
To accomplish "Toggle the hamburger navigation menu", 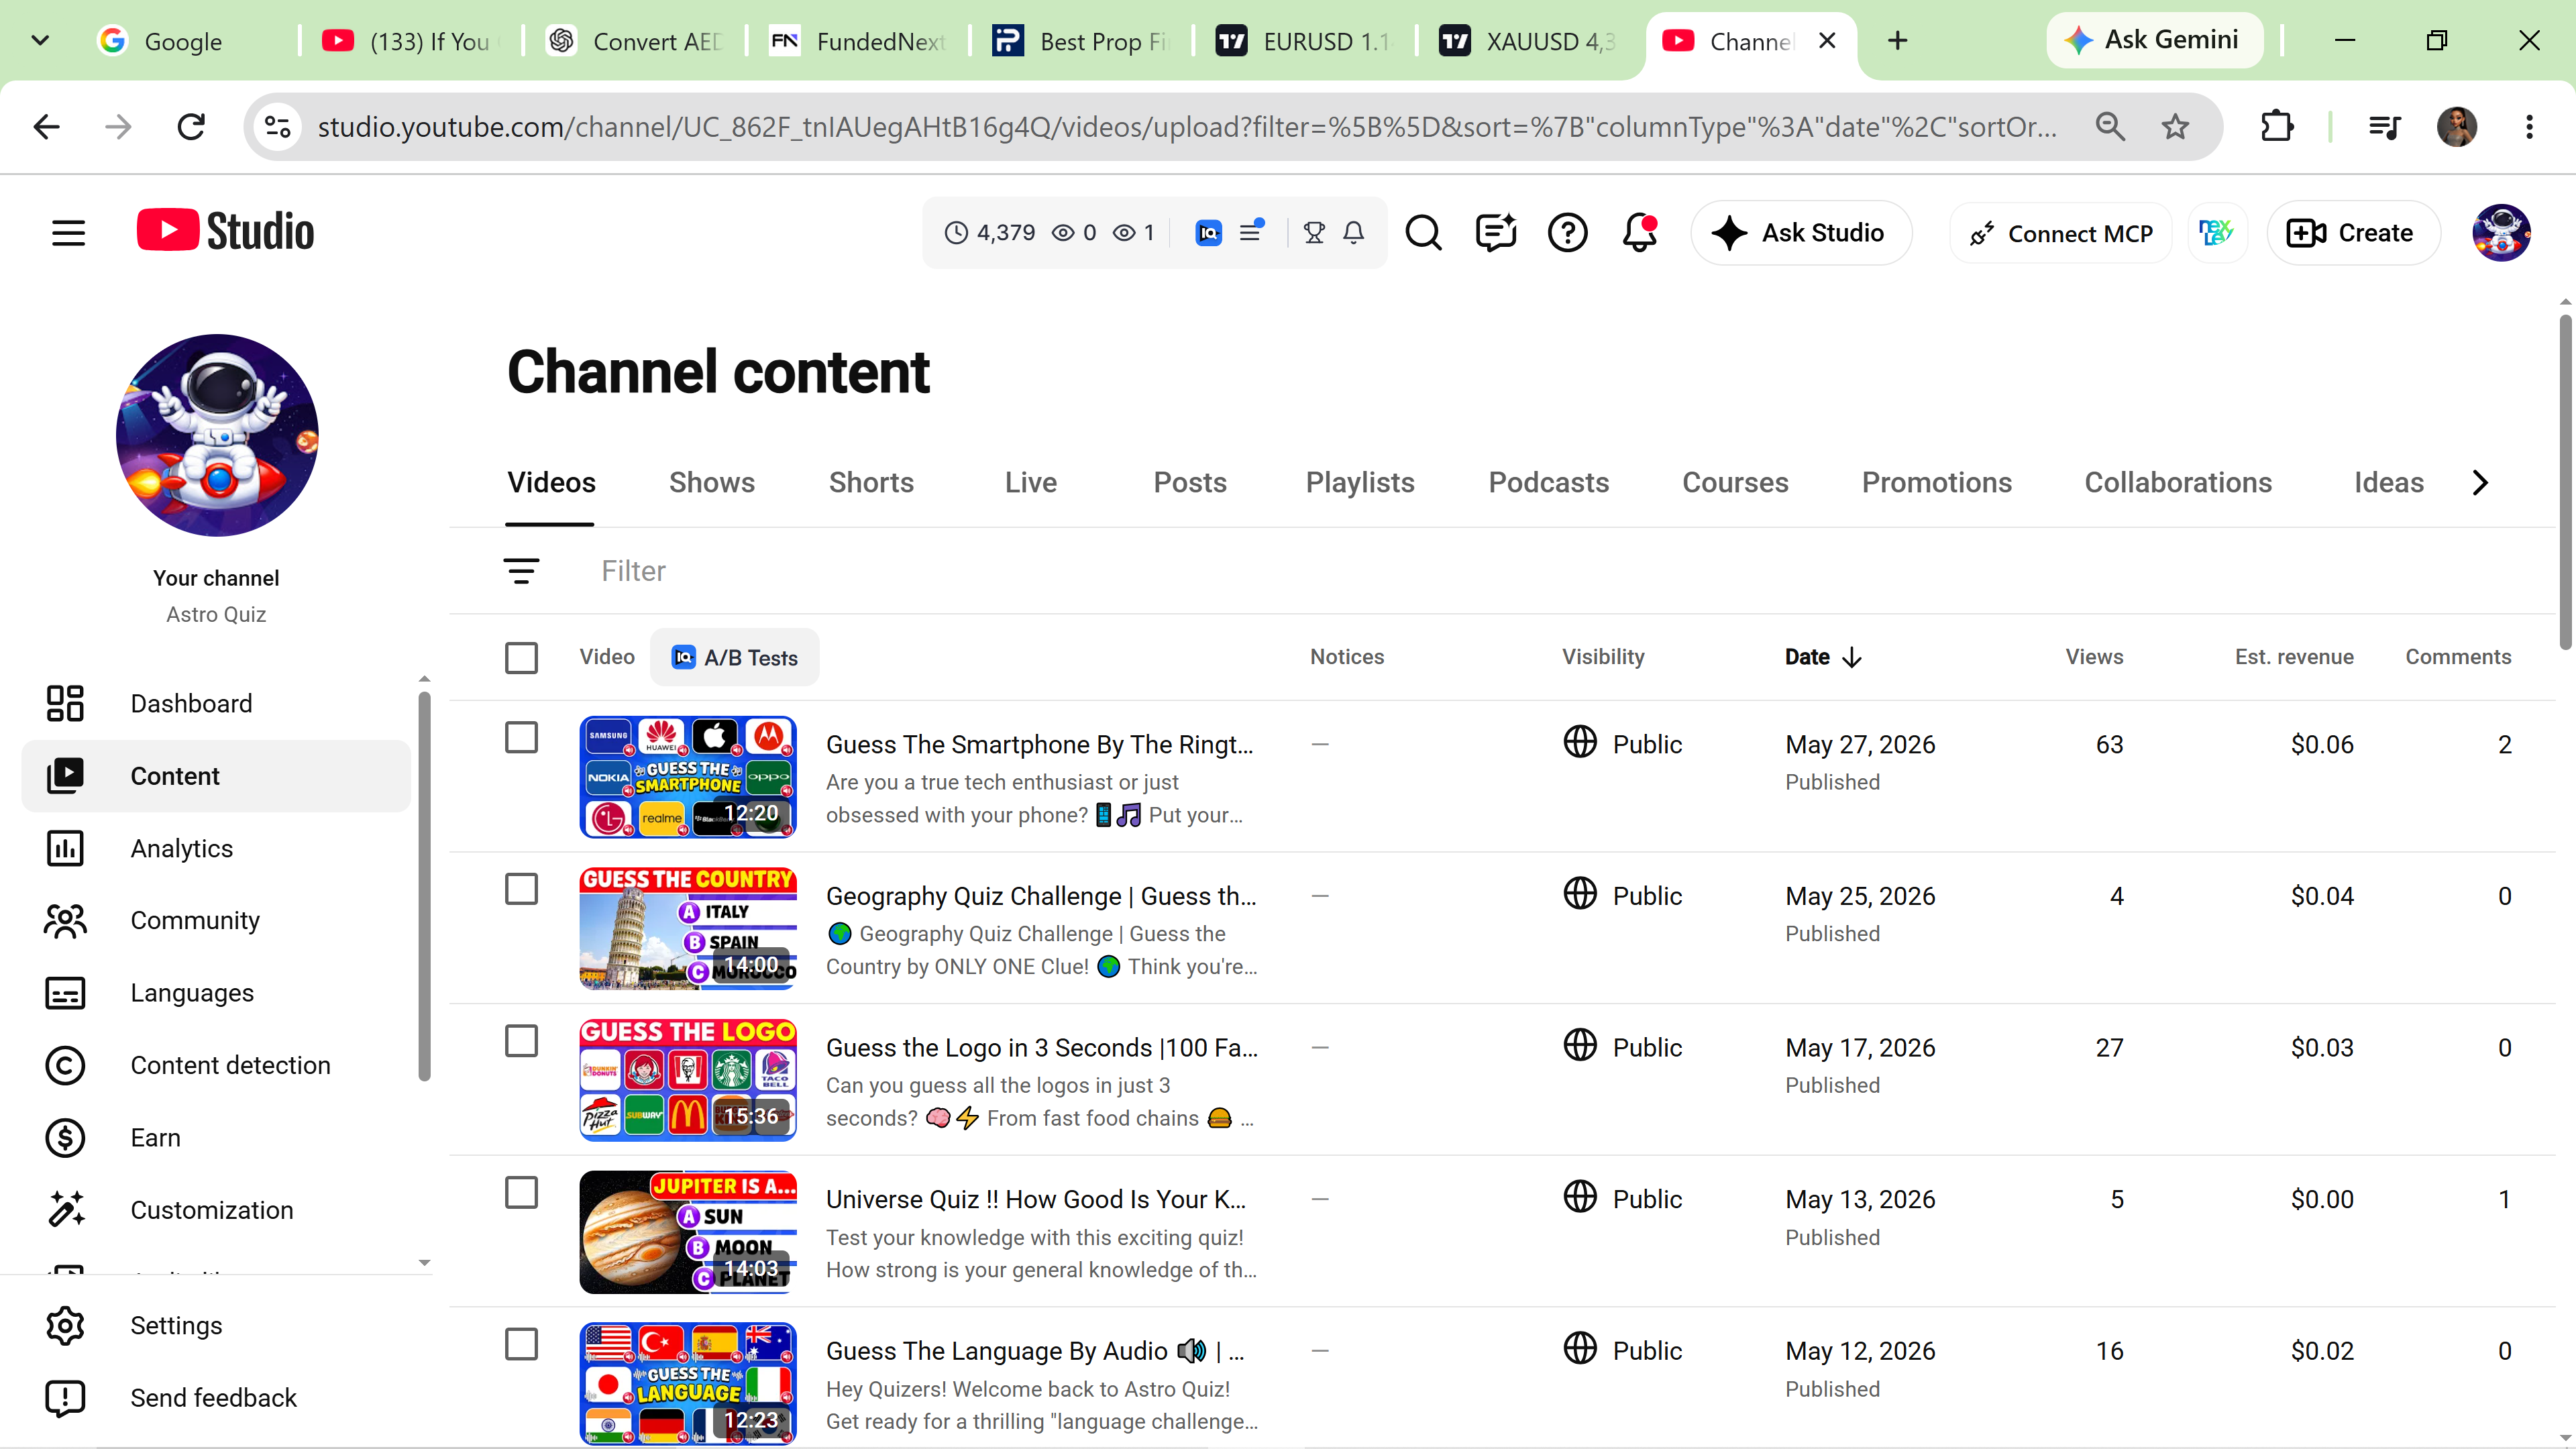I will [68, 233].
